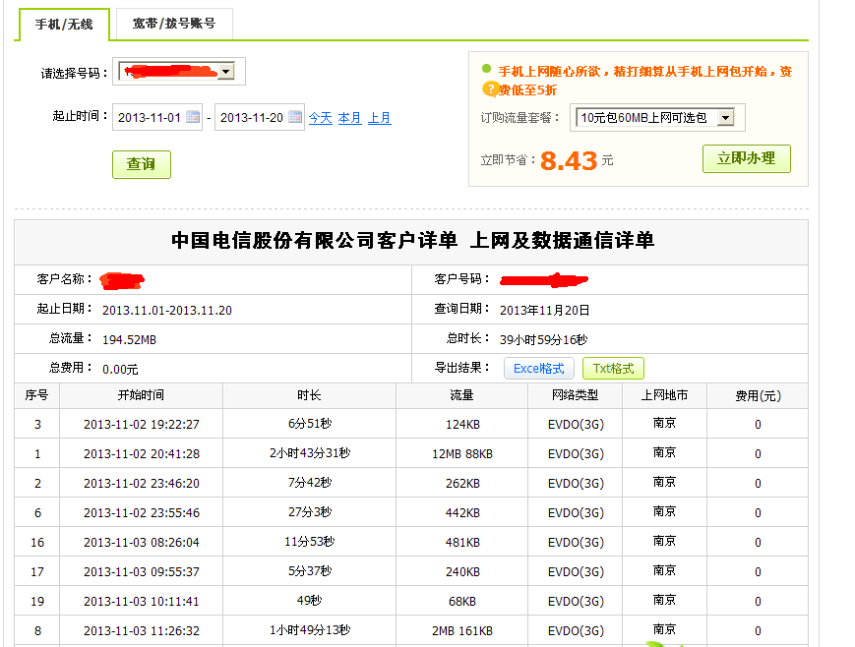The height and width of the screenshot is (647, 855).
Task: Select the cell 2013-11-02 23:46:20
Action: (142, 483)
